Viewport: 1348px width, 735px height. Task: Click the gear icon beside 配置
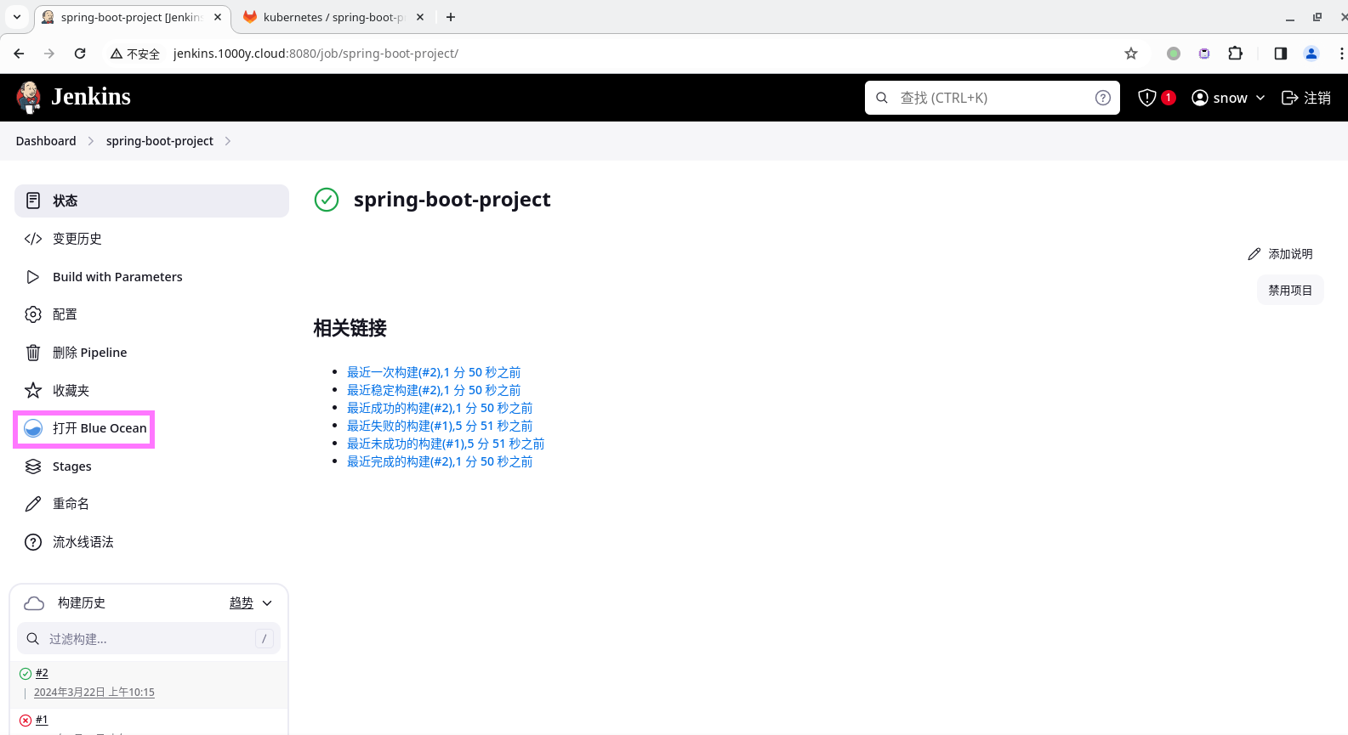point(33,314)
